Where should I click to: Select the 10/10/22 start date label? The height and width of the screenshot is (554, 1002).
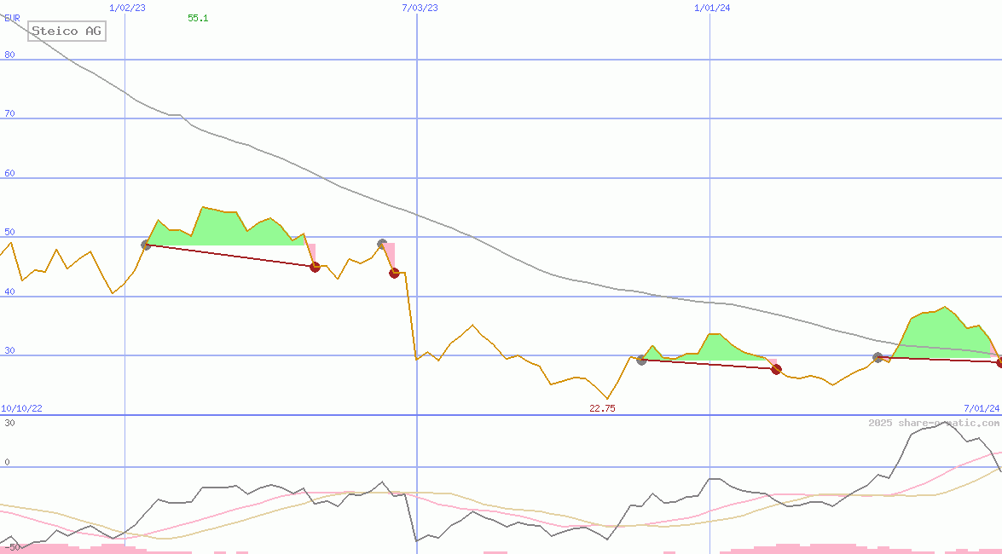tap(21, 408)
